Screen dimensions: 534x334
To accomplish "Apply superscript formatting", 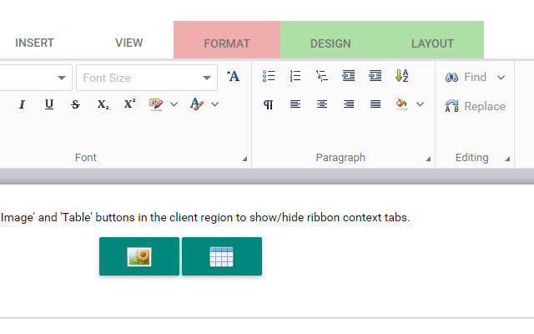I will tap(128, 104).
